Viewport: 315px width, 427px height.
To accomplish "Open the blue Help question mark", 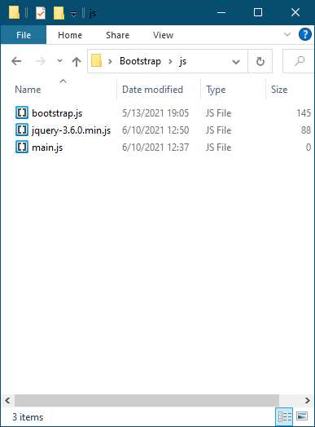I will [305, 34].
